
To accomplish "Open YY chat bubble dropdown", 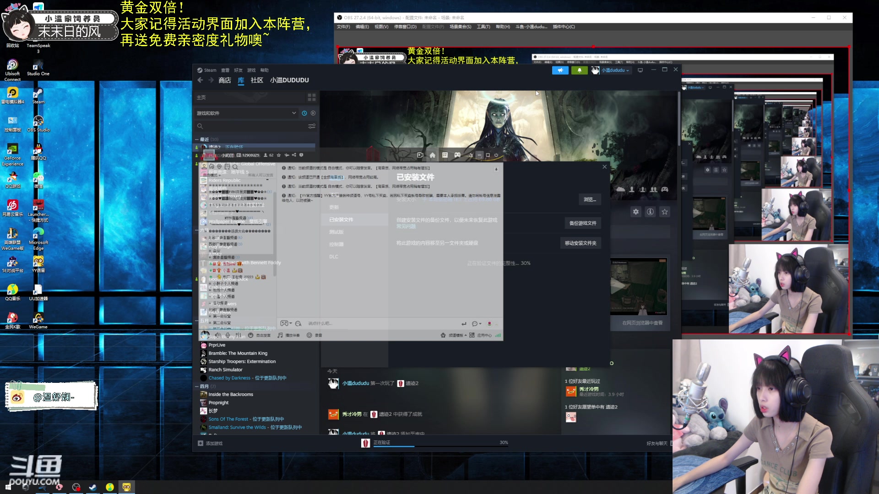I will [477, 323].
